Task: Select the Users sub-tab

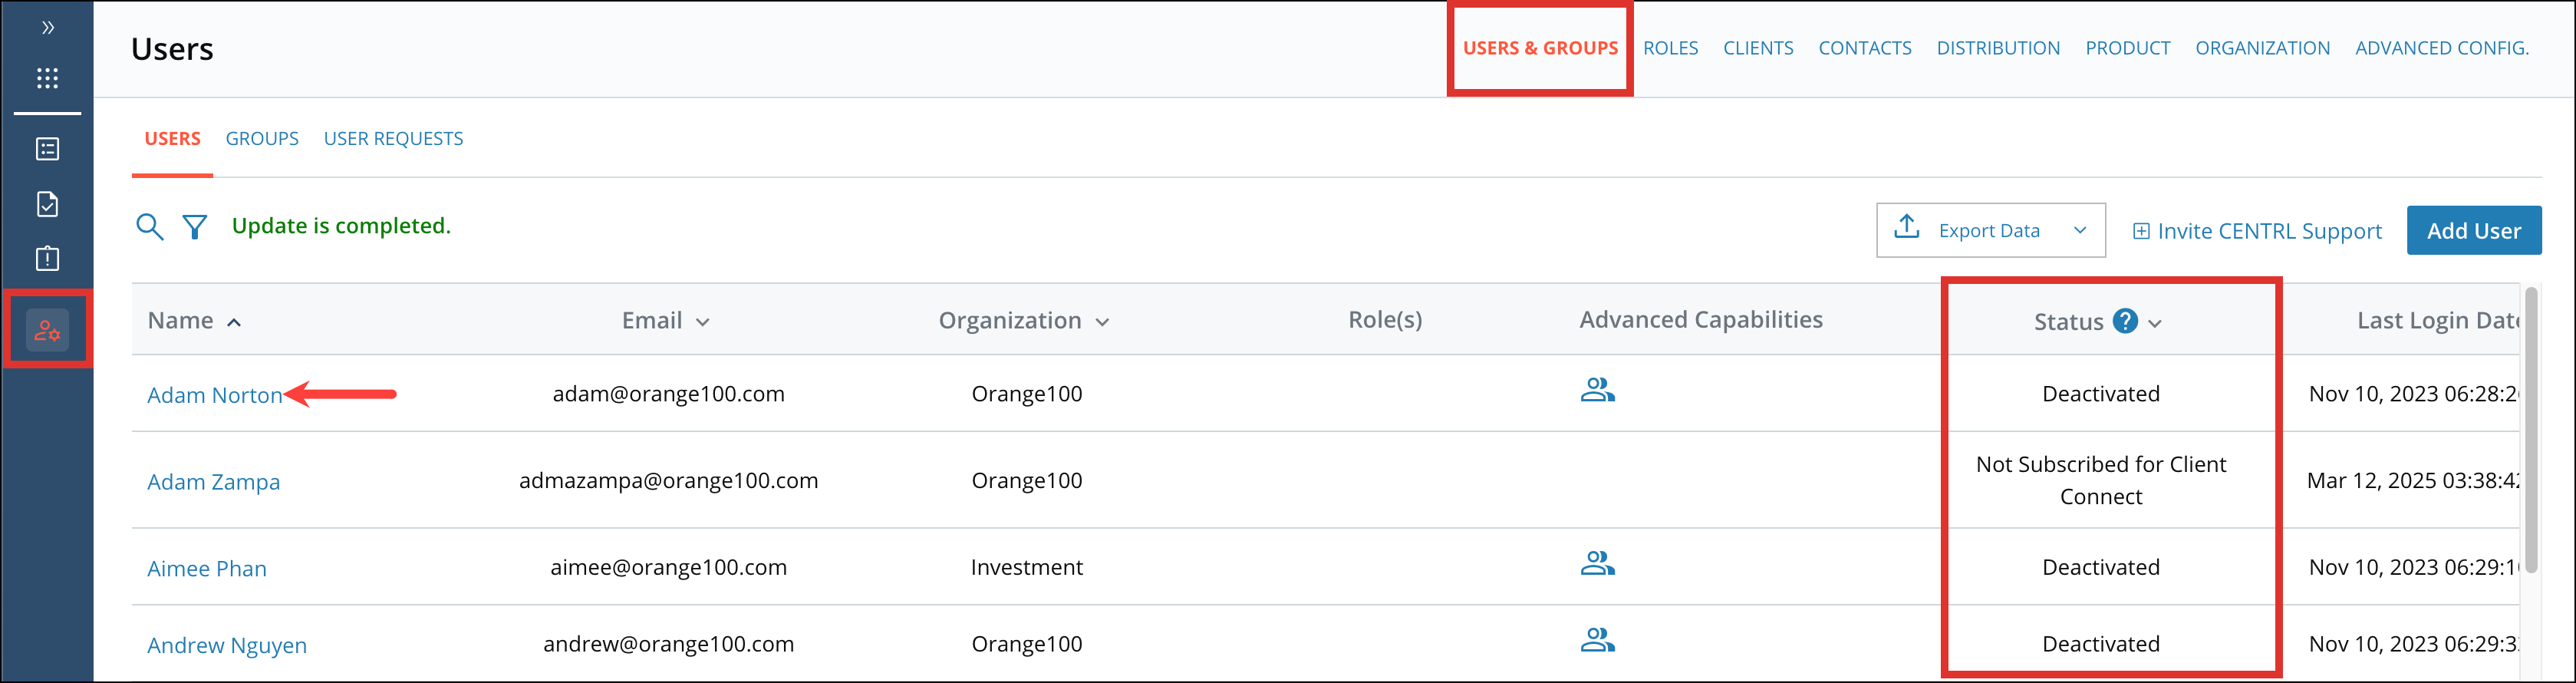Action: (172, 139)
